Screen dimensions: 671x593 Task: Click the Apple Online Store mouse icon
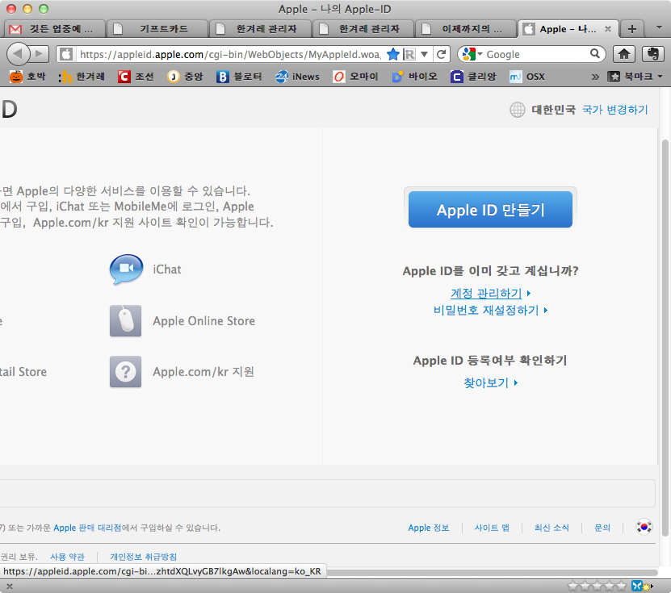pyautogui.click(x=126, y=321)
